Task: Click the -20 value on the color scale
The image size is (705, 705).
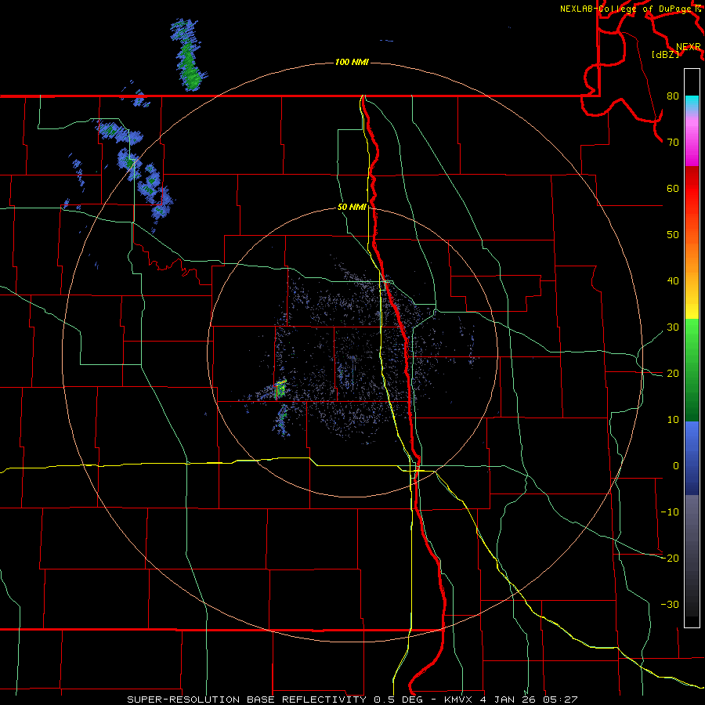Action: coord(670,559)
